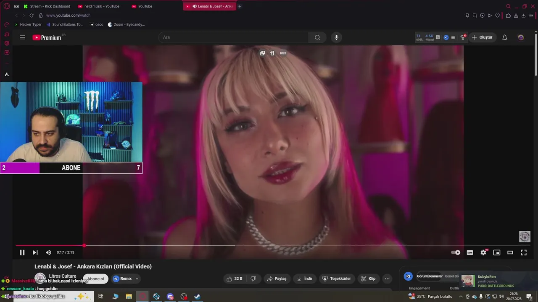
Task: Open the osco bookmark
Action: pos(97,25)
